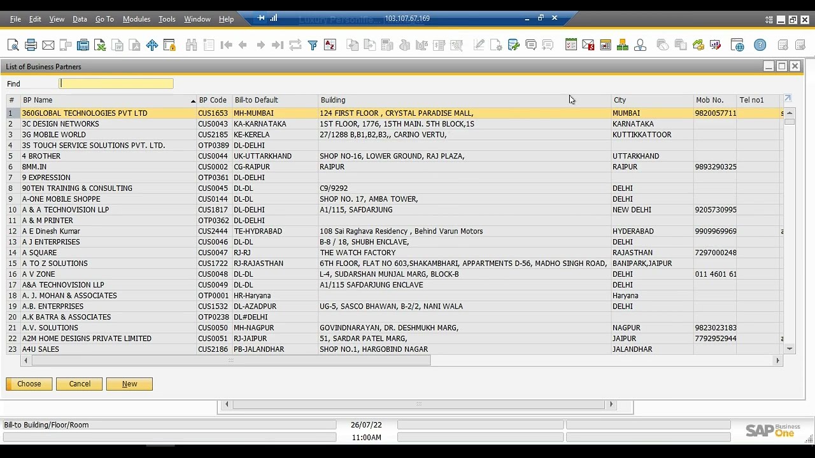Open the scheduling calendar grid icon
Screen dimensions: 815x458
click(606, 45)
